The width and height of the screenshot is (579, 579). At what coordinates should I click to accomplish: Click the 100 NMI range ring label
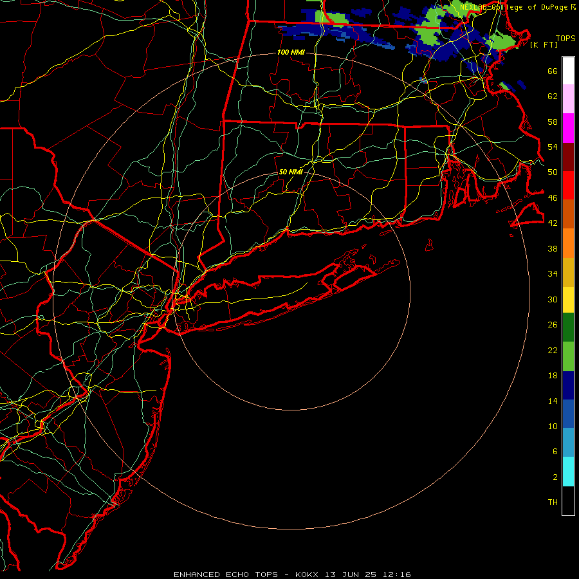click(x=291, y=53)
